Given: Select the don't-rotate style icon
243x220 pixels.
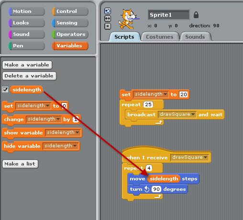Looking at the screenshot, I should pyautogui.click(x=108, y=26).
